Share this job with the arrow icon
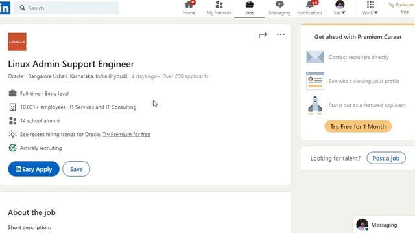Image resolution: width=415 pixels, height=233 pixels. point(263,34)
